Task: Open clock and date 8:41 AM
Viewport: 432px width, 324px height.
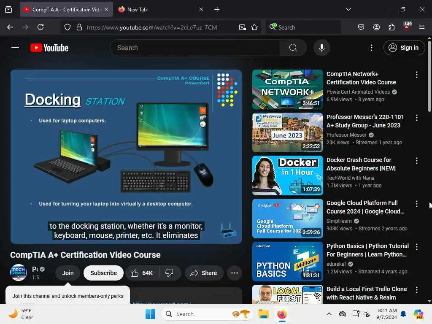Action: point(386,314)
